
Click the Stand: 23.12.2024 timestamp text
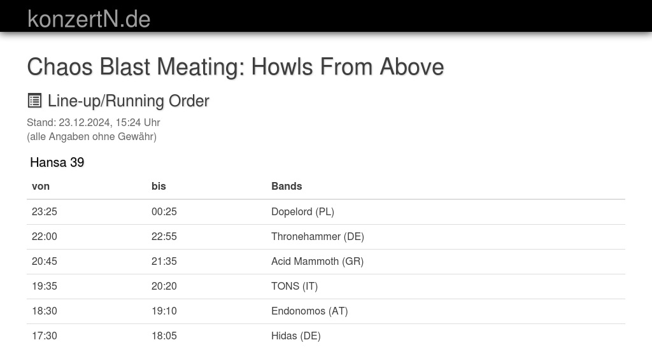tap(94, 123)
